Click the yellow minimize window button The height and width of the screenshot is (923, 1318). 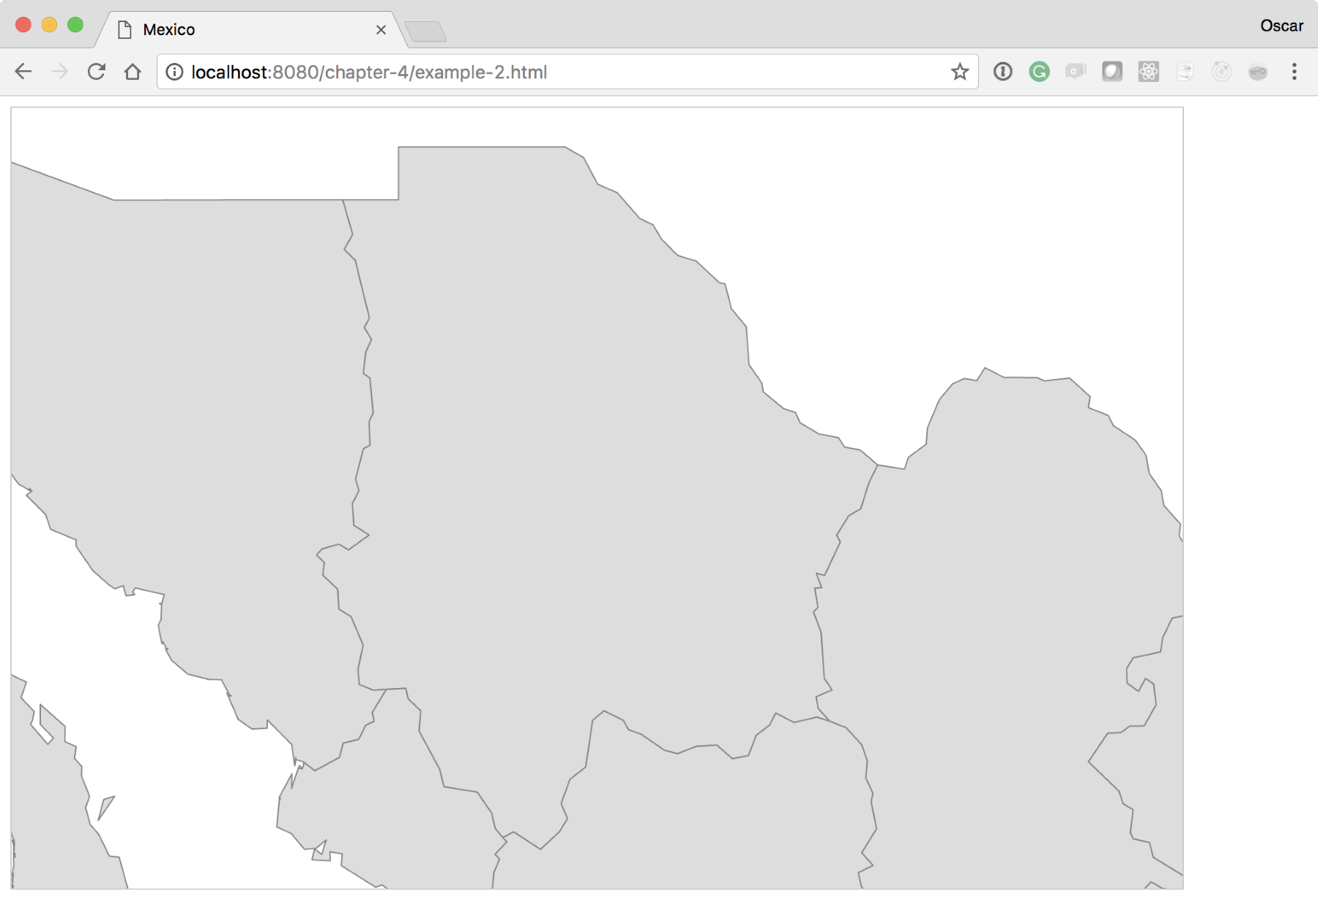pos(49,25)
